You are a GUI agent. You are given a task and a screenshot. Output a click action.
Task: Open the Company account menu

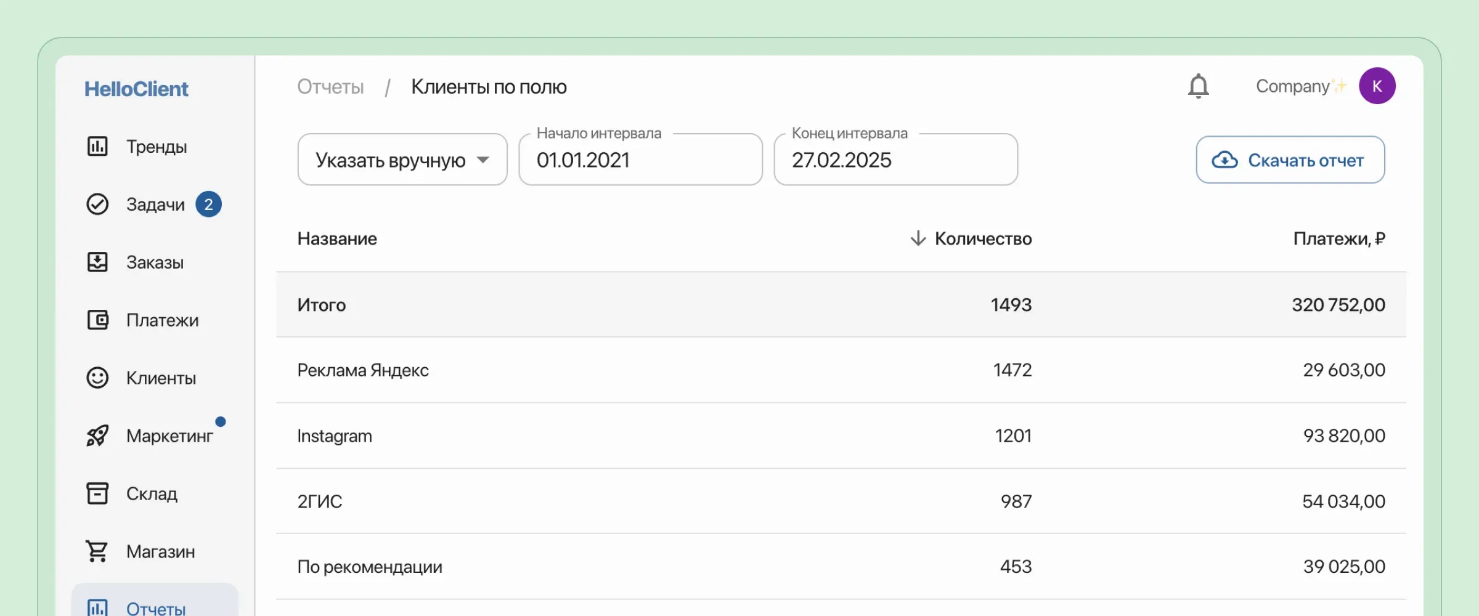pos(1293,86)
